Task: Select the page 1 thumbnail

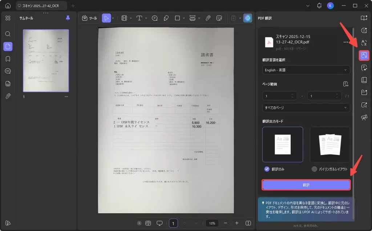Action: pyautogui.click(x=45, y=61)
